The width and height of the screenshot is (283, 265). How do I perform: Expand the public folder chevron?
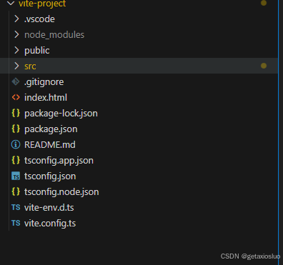[x=16, y=50]
